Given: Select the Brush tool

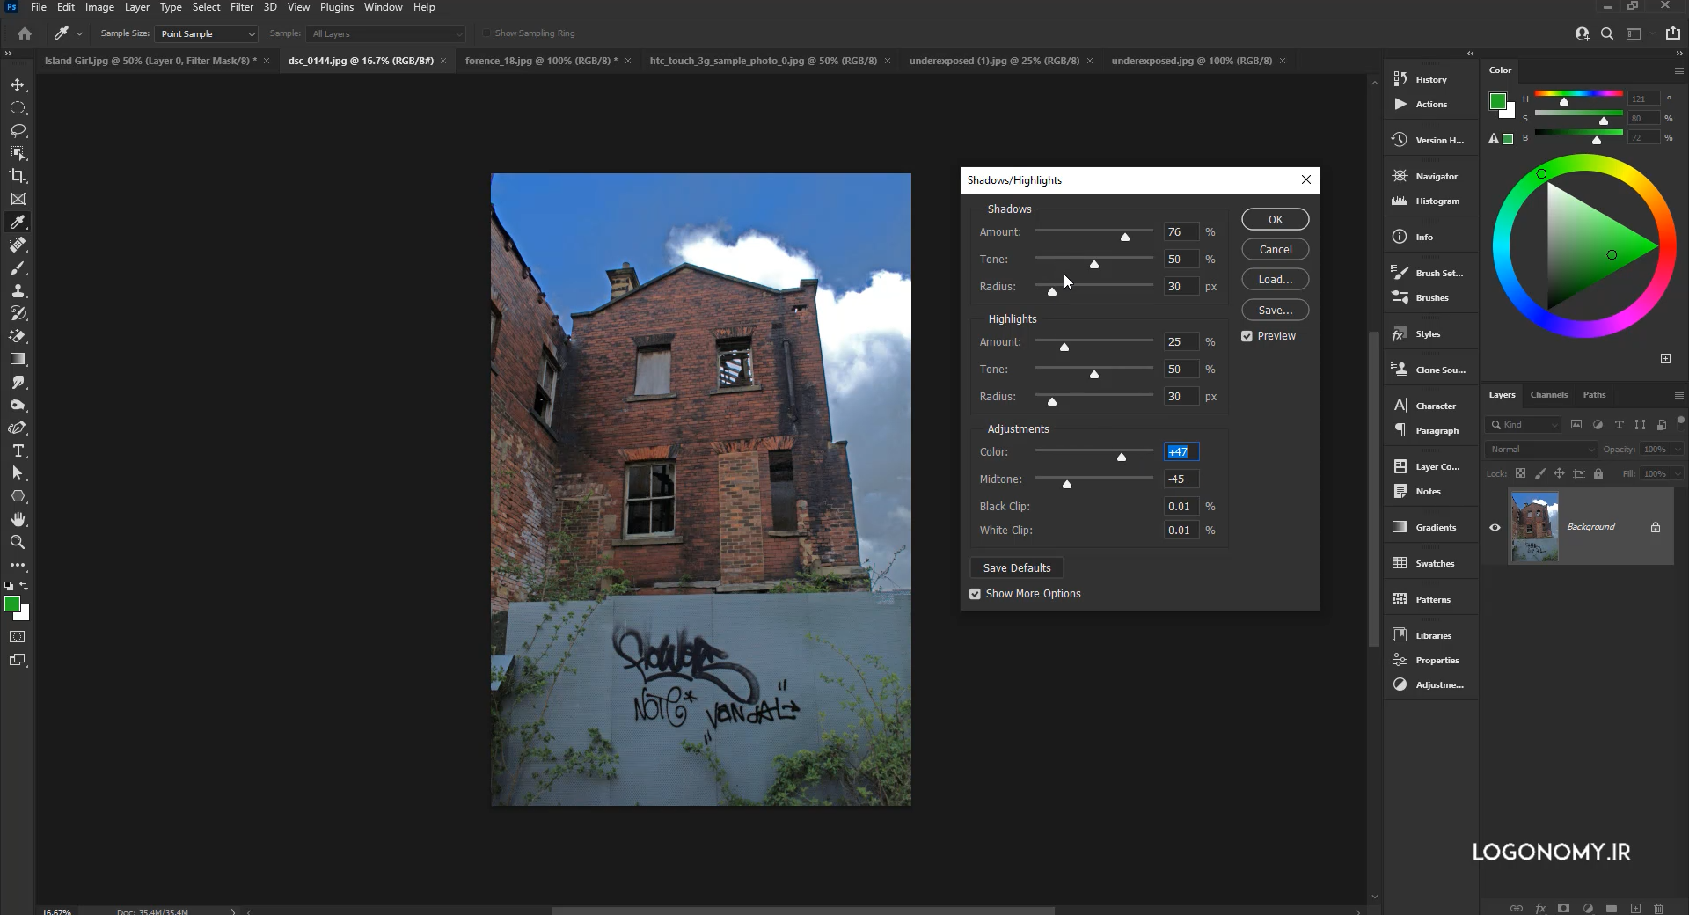Looking at the screenshot, I should [18, 267].
